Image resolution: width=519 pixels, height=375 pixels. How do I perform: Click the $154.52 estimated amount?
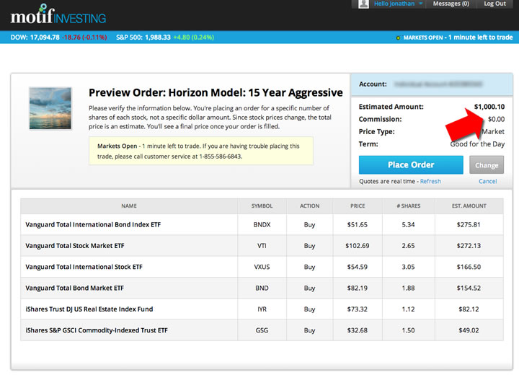click(x=469, y=288)
